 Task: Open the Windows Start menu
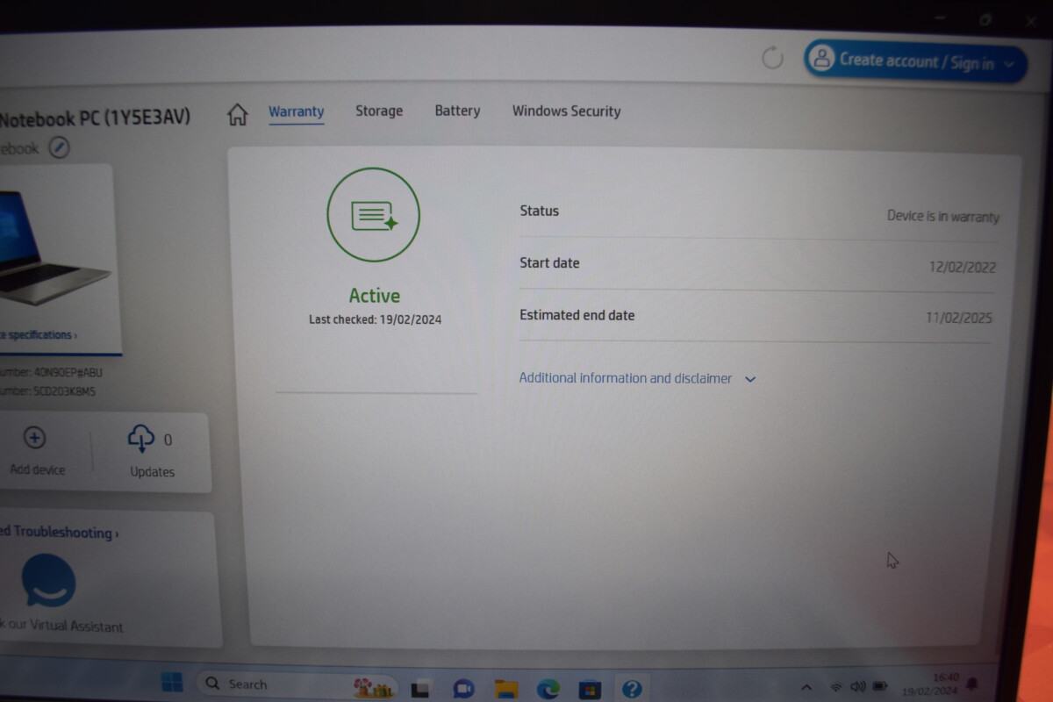(172, 682)
